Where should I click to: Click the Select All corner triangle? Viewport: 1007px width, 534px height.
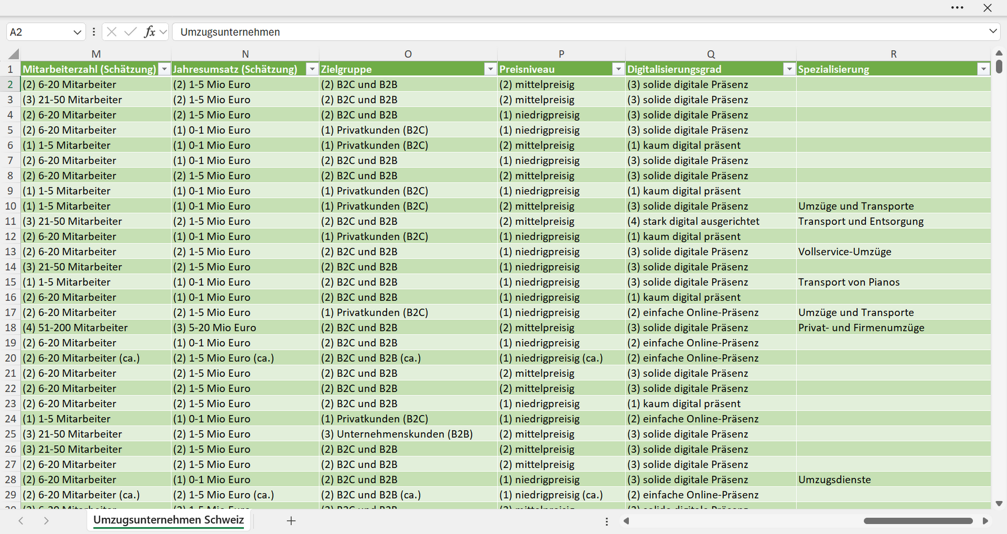[x=13, y=54]
